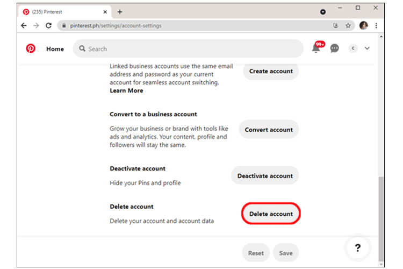Open the messages speech bubble icon

335,48
